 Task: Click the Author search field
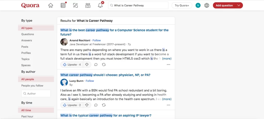pyautogui.click(x=36, y=94)
